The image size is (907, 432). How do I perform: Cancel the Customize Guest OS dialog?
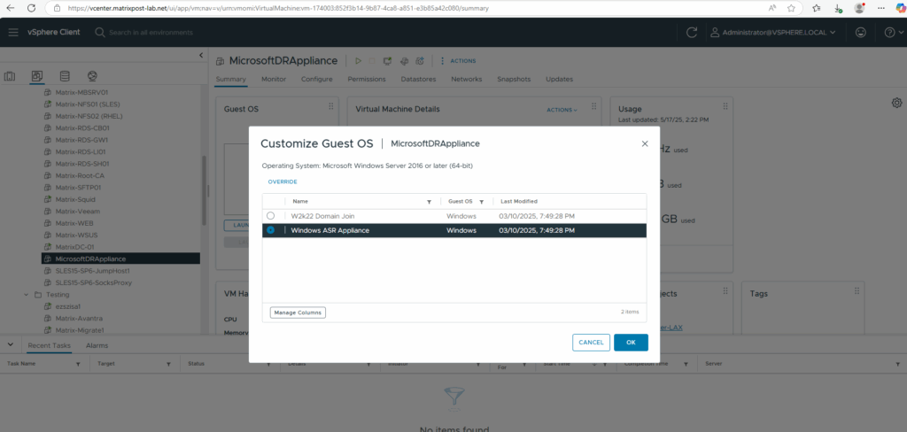(591, 343)
